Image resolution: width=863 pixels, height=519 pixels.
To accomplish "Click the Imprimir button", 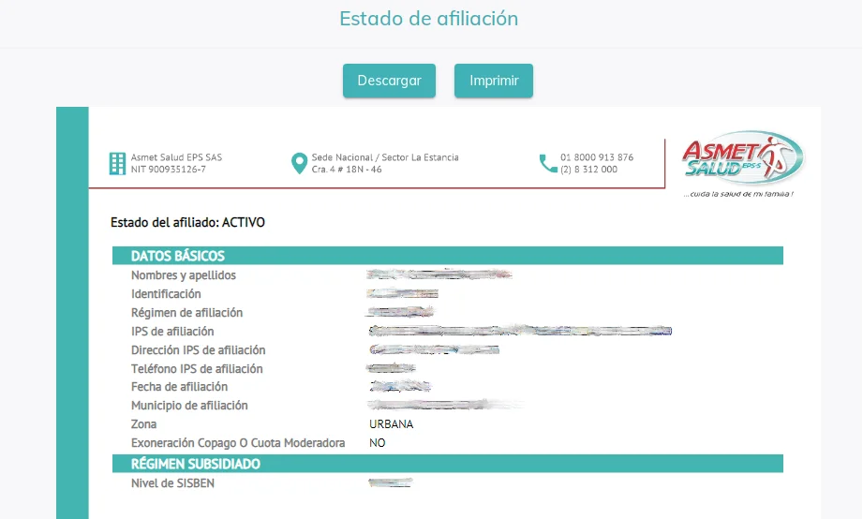I will pyautogui.click(x=494, y=81).
